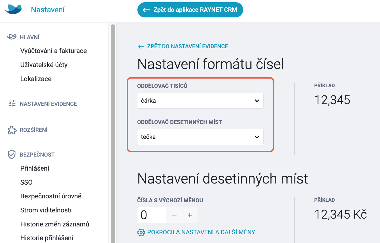Open Přihlášení under Bezpečnost
The height and width of the screenshot is (243, 380).
pos(35,168)
